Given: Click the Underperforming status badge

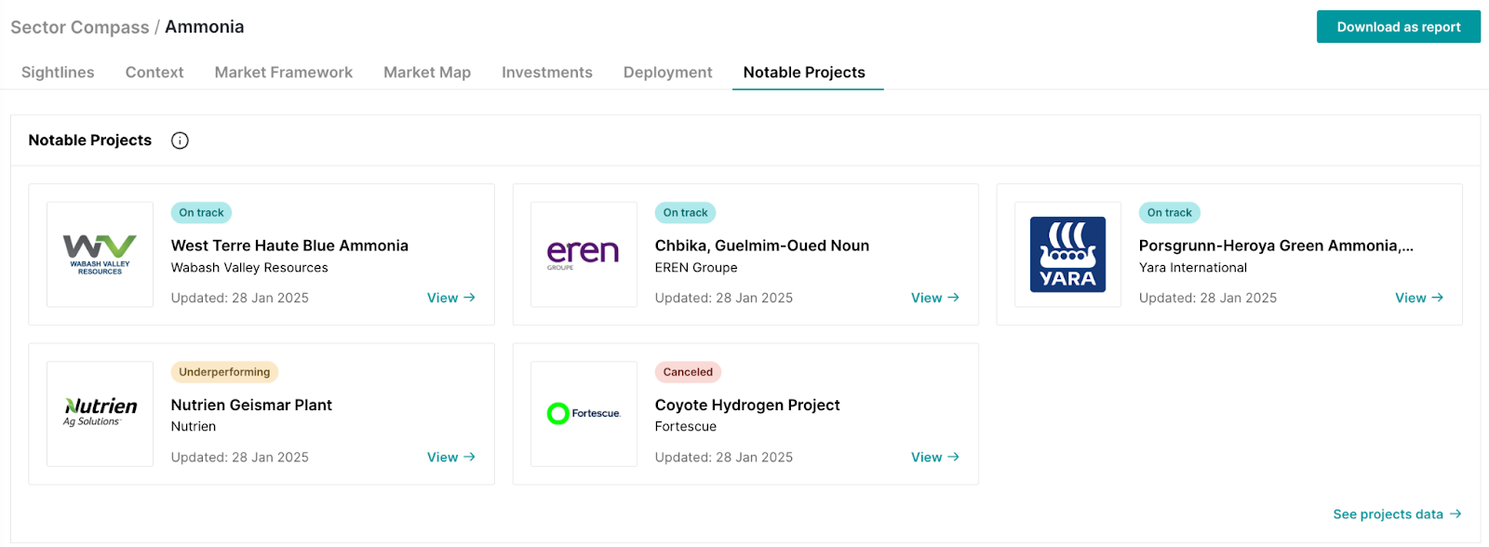Looking at the screenshot, I should 224,372.
